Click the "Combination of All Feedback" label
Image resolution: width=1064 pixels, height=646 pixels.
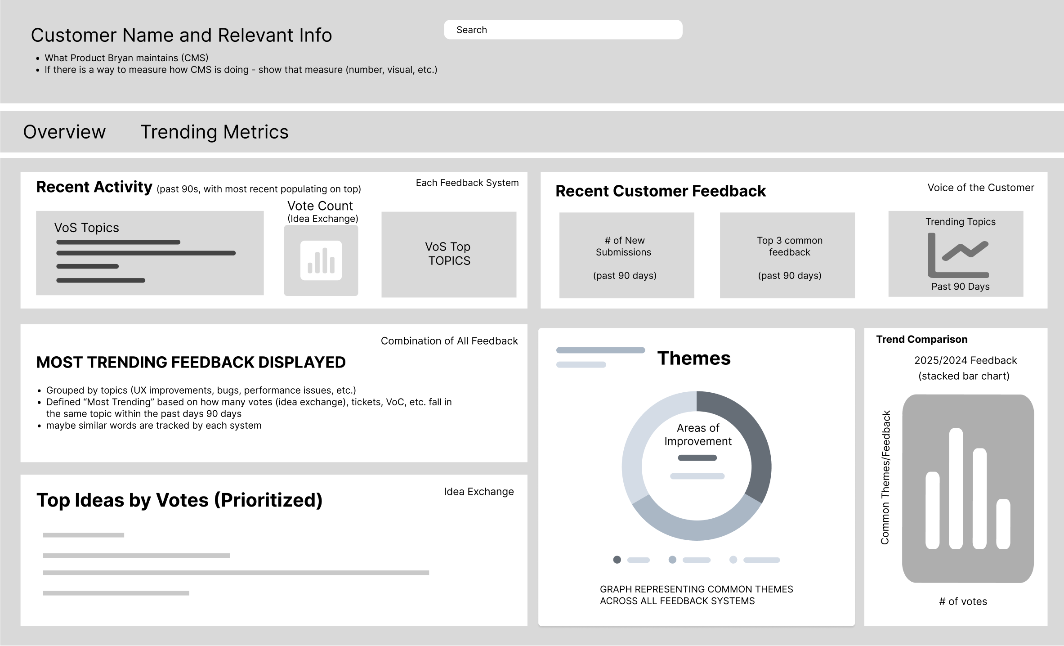point(449,341)
